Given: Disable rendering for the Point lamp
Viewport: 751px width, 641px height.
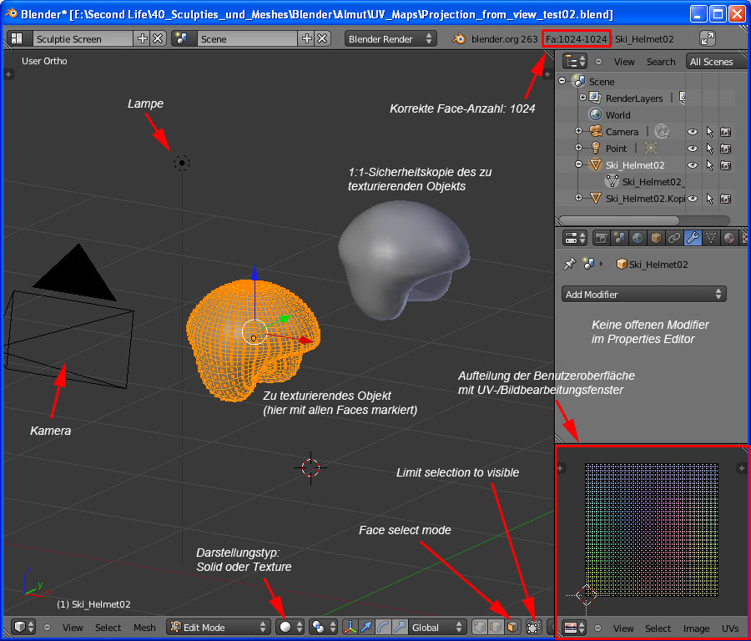Looking at the screenshot, I should click(x=725, y=149).
